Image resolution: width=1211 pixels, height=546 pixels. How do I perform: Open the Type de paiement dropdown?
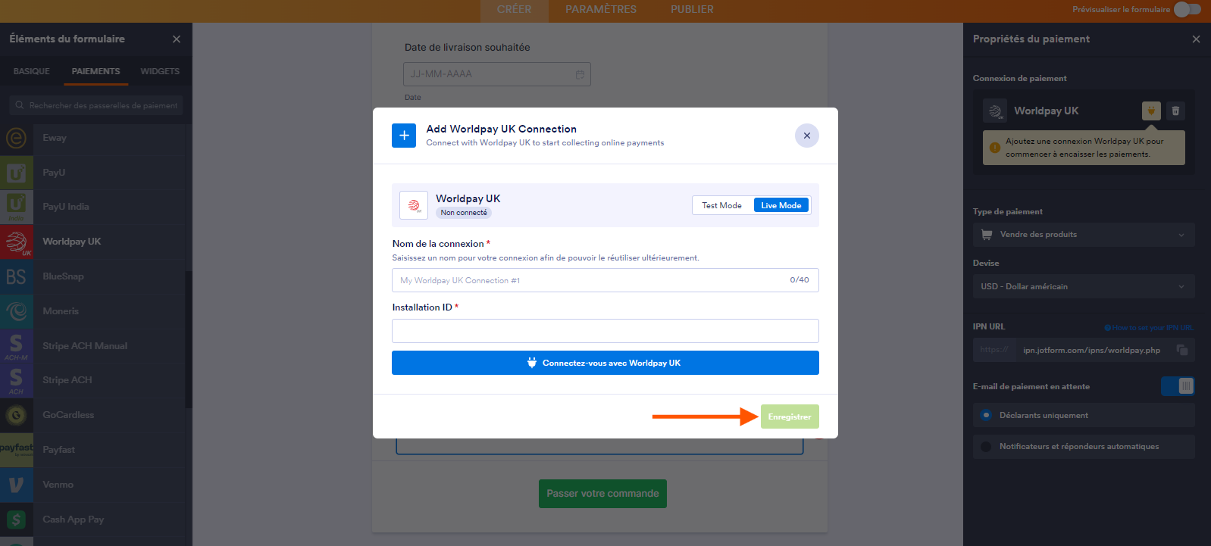click(x=1083, y=234)
